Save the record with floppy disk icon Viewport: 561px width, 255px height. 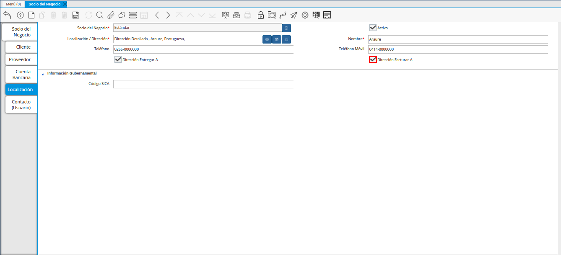[75, 15]
